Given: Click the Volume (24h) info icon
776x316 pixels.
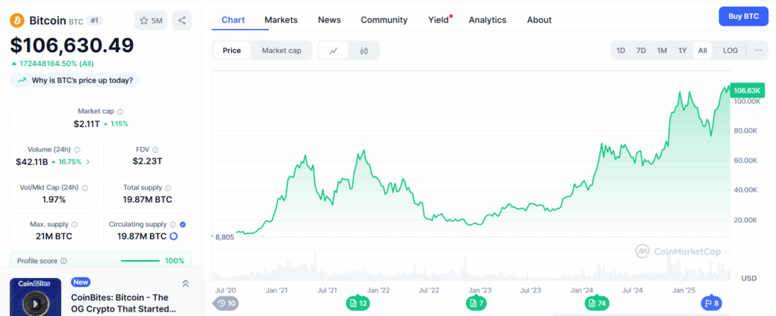Looking at the screenshot, I should click(x=77, y=149).
